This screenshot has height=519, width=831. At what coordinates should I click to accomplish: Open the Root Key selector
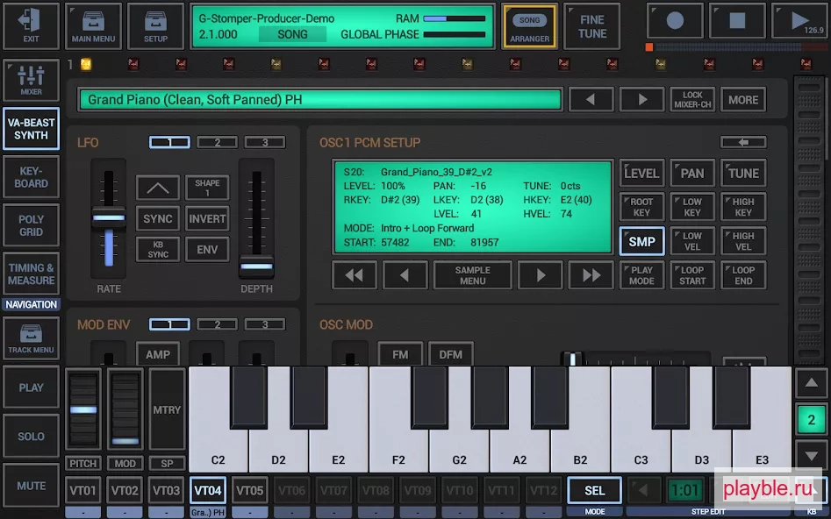641,207
